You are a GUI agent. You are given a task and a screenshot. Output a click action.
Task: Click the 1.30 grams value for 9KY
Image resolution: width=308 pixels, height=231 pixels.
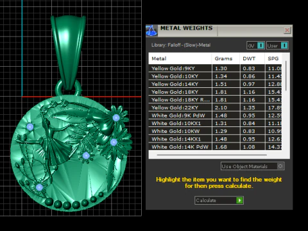pos(221,69)
